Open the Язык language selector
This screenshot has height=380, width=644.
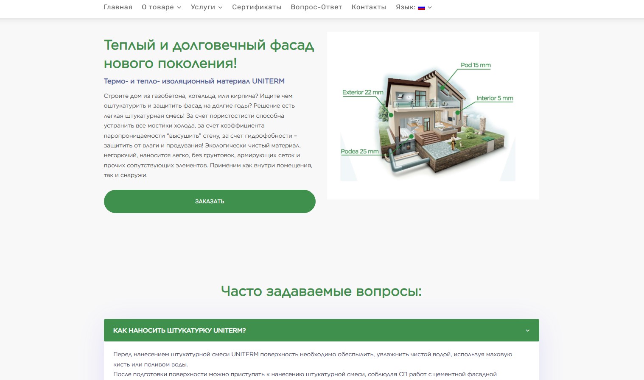tap(414, 7)
